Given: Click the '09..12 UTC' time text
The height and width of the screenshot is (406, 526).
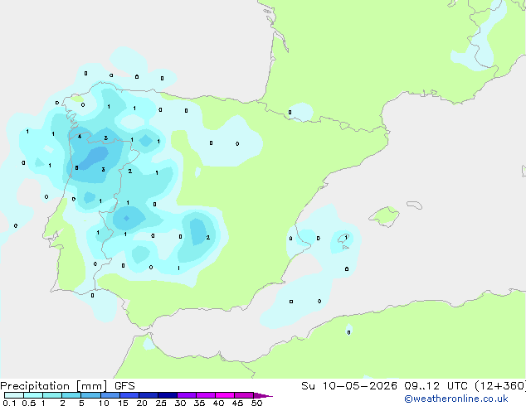Looking at the screenshot, I should click(436, 386).
